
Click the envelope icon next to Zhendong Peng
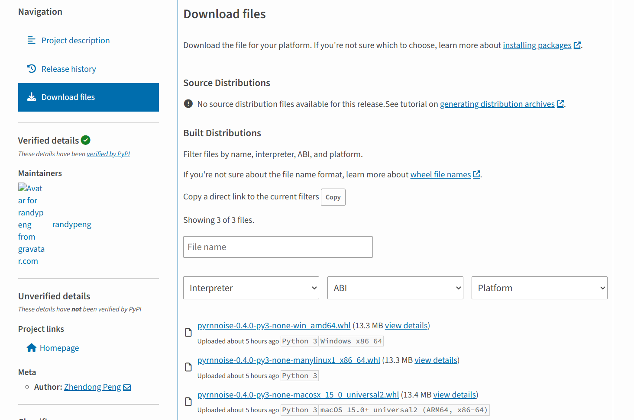click(127, 388)
